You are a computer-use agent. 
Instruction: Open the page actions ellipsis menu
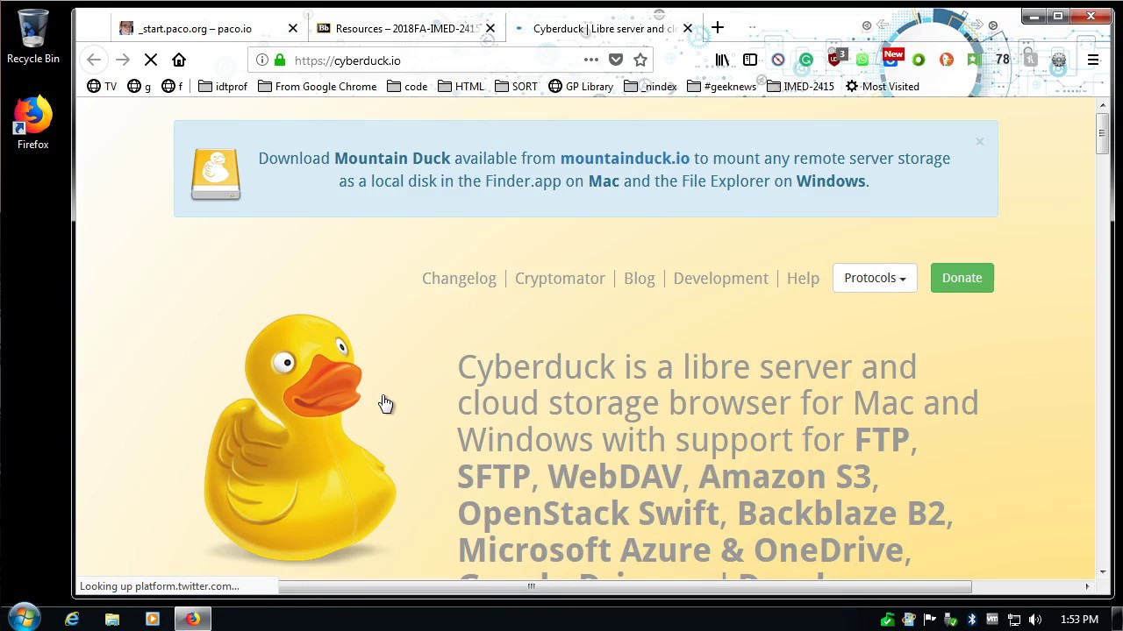(x=591, y=60)
